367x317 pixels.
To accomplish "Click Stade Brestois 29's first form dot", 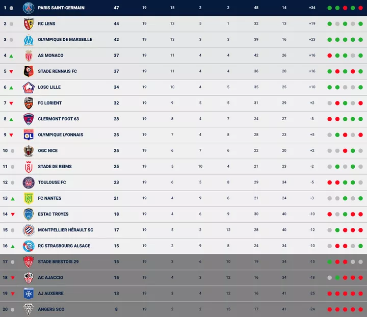I will click(x=330, y=262).
